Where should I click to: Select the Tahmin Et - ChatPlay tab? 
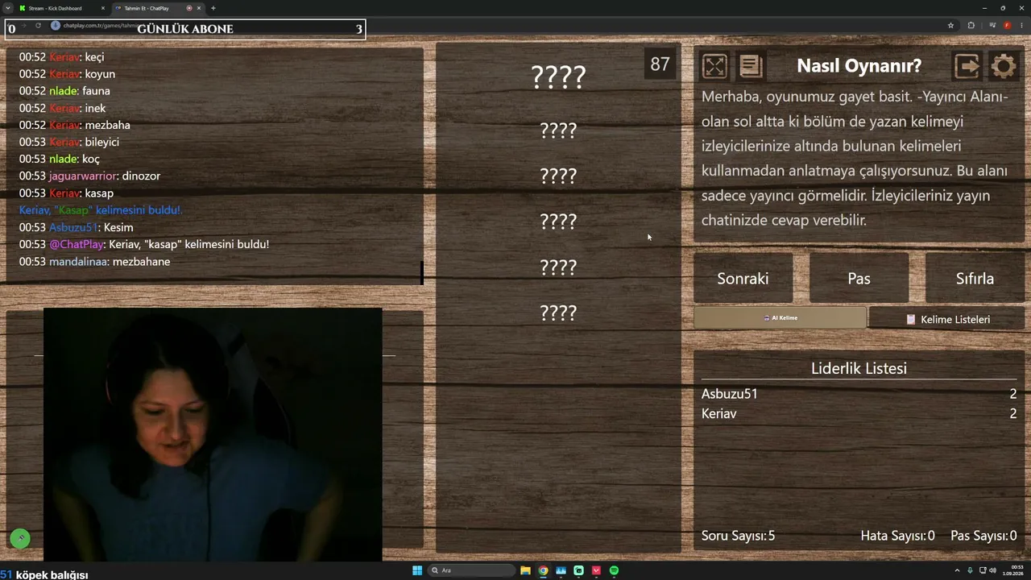[158, 8]
